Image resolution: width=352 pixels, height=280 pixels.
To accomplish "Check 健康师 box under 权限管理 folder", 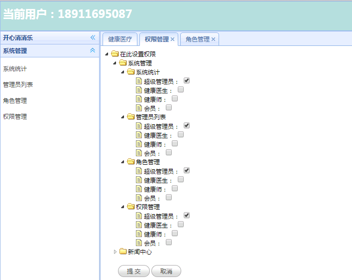I will 175,233.
